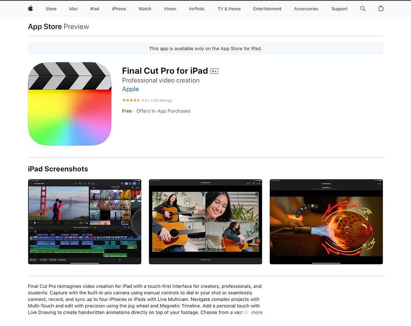
Task: Click the Offers In-App Purchases text
Action: point(163,111)
